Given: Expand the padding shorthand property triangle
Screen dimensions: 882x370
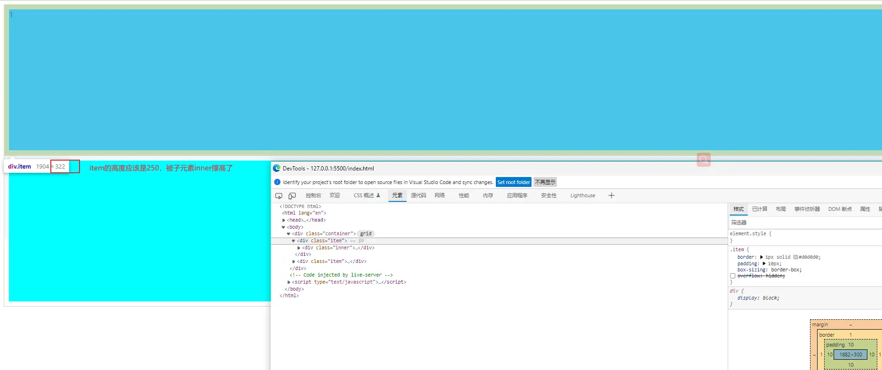Looking at the screenshot, I should point(764,264).
